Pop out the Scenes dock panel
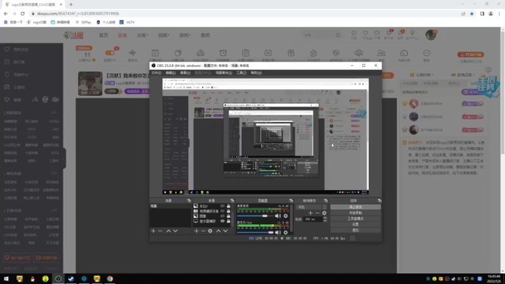 tap(189, 201)
